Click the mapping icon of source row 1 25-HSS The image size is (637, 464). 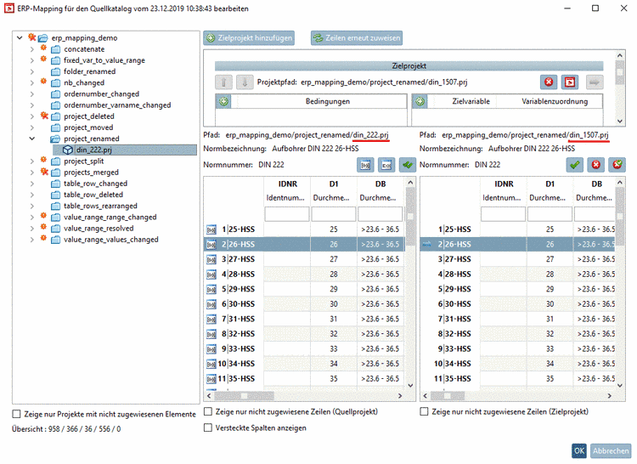tap(211, 229)
